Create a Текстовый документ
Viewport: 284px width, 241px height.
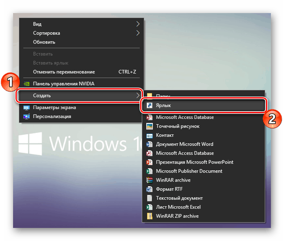[x=203, y=198]
